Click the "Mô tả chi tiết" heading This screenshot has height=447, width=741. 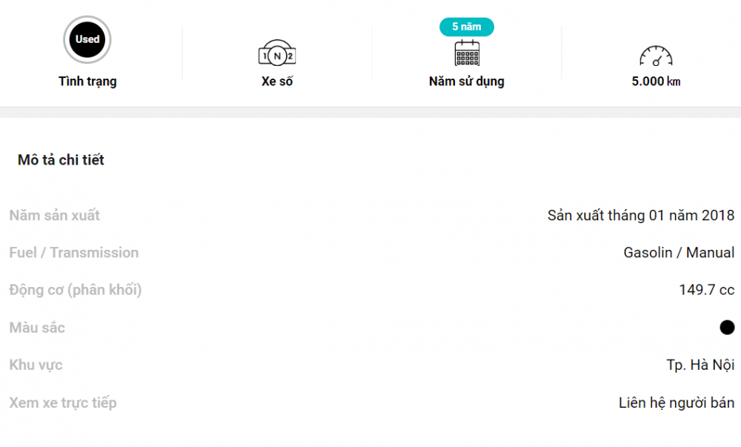61,160
